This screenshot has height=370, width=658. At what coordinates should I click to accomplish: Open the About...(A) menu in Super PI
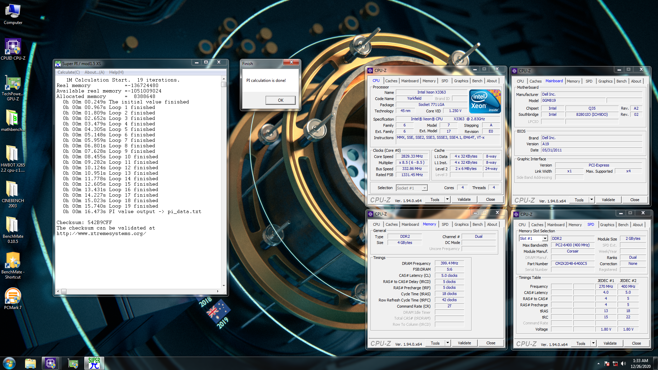tap(95, 72)
